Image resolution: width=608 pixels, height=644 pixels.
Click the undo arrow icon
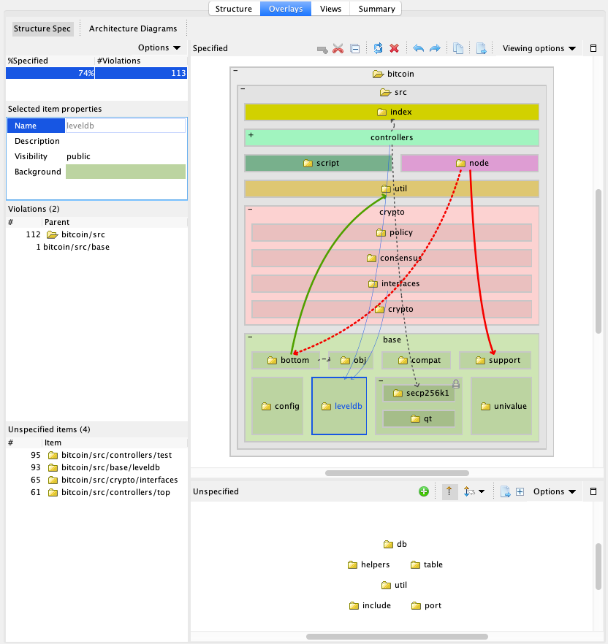coord(418,48)
